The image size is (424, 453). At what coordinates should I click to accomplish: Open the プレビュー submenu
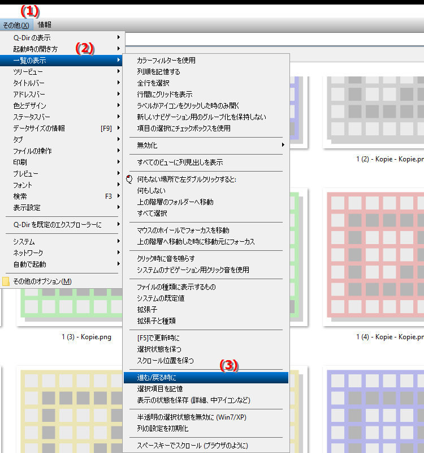click(62, 173)
